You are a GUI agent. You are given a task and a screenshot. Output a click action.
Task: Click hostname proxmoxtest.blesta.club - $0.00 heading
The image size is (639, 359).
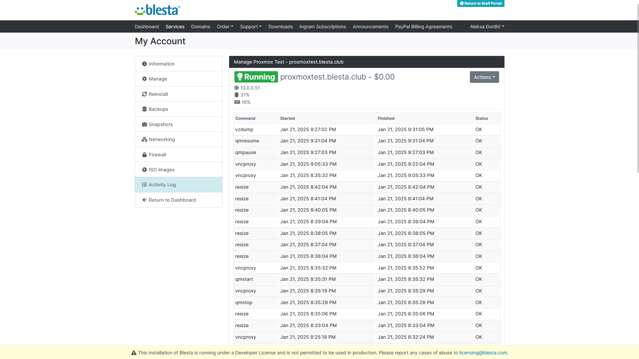pyautogui.click(x=337, y=77)
